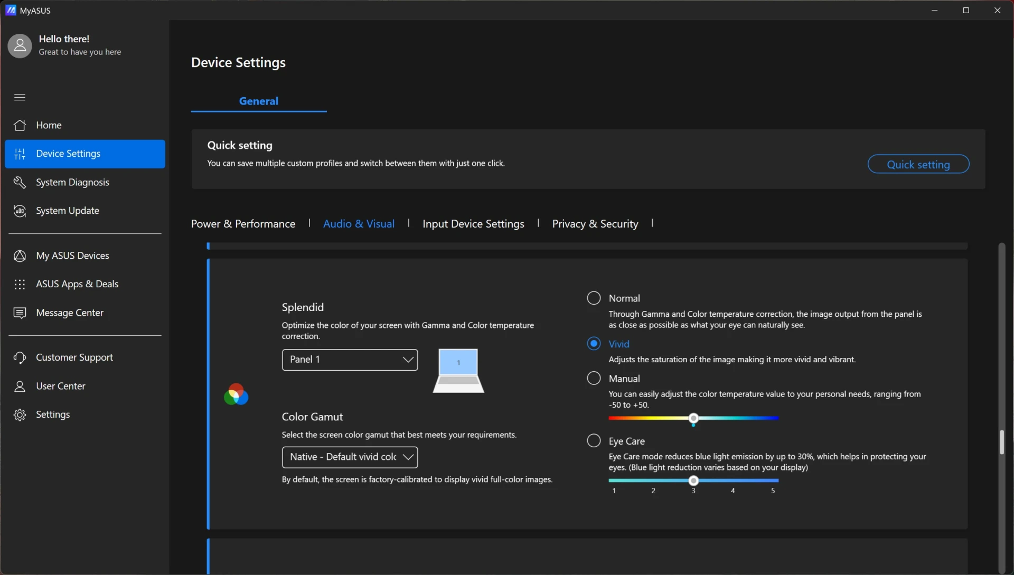
Task: Click the User Center person icon
Action: point(20,386)
